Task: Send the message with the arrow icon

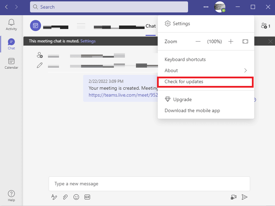Action: [244, 197]
